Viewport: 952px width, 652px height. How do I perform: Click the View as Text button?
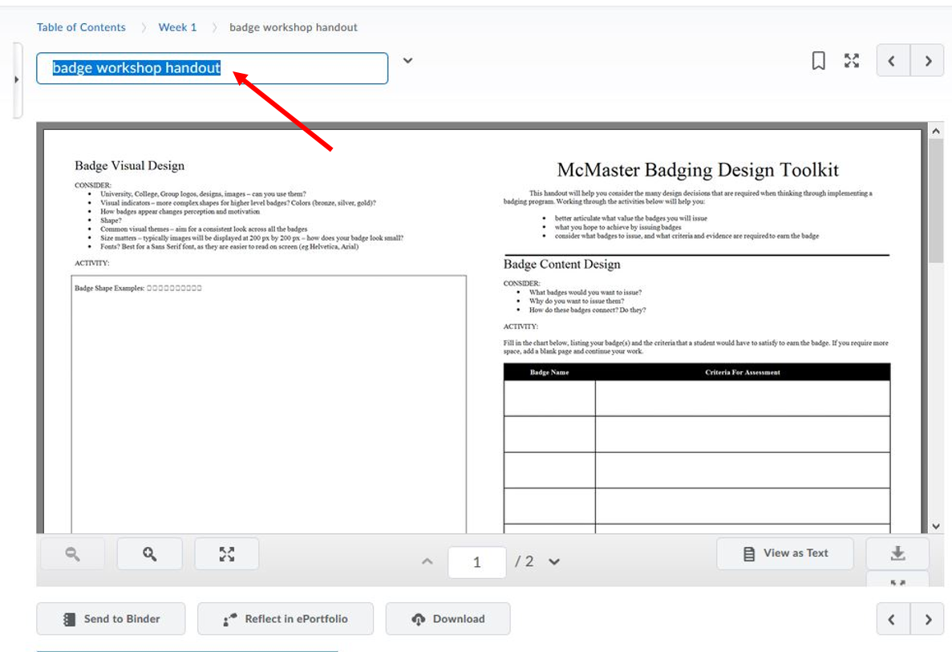click(785, 553)
